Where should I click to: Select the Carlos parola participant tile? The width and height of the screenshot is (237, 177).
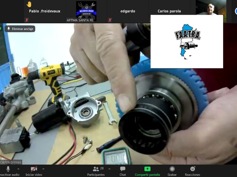[x=169, y=11]
